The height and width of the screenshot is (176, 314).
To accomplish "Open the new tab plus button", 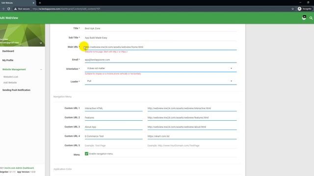I will (40, 3).
